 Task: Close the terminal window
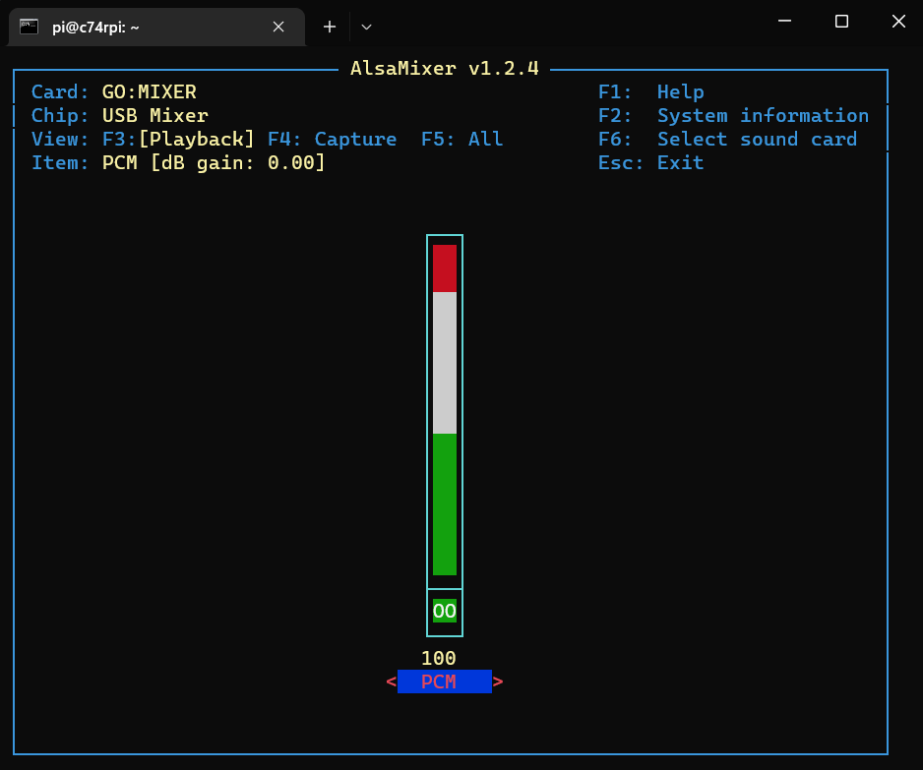[x=898, y=22]
